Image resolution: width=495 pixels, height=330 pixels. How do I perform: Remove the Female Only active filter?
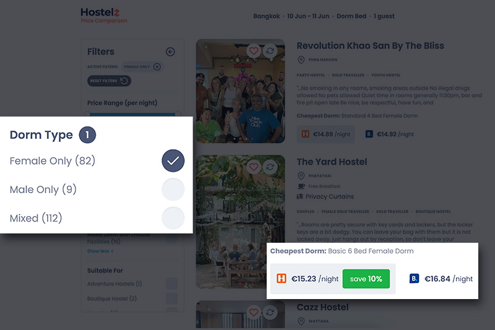(157, 67)
